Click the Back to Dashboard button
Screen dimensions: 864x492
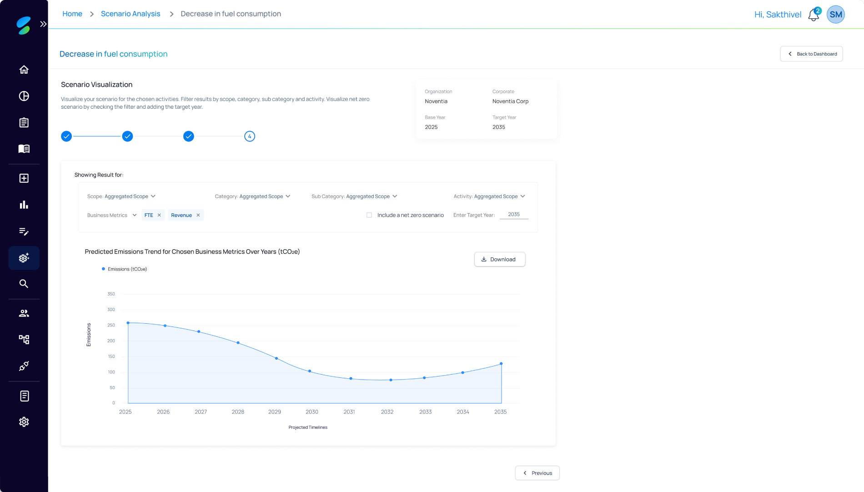(811, 54)
